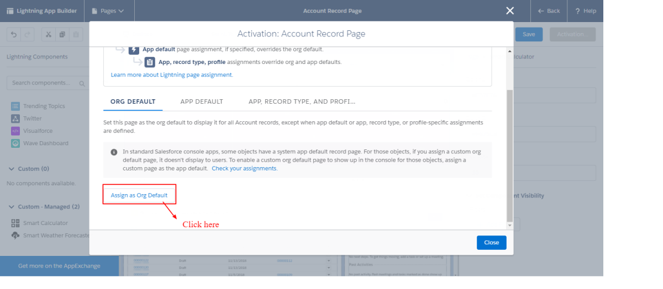Image resolution: width=663 pixels, height=289 pixels.
Task: Click the search magnifier icon
Action: coord(82,83)
